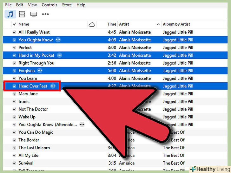Click Jagged Little Pill in Ironic row
The height and width of the screenshot is (173, 231).
178,102
